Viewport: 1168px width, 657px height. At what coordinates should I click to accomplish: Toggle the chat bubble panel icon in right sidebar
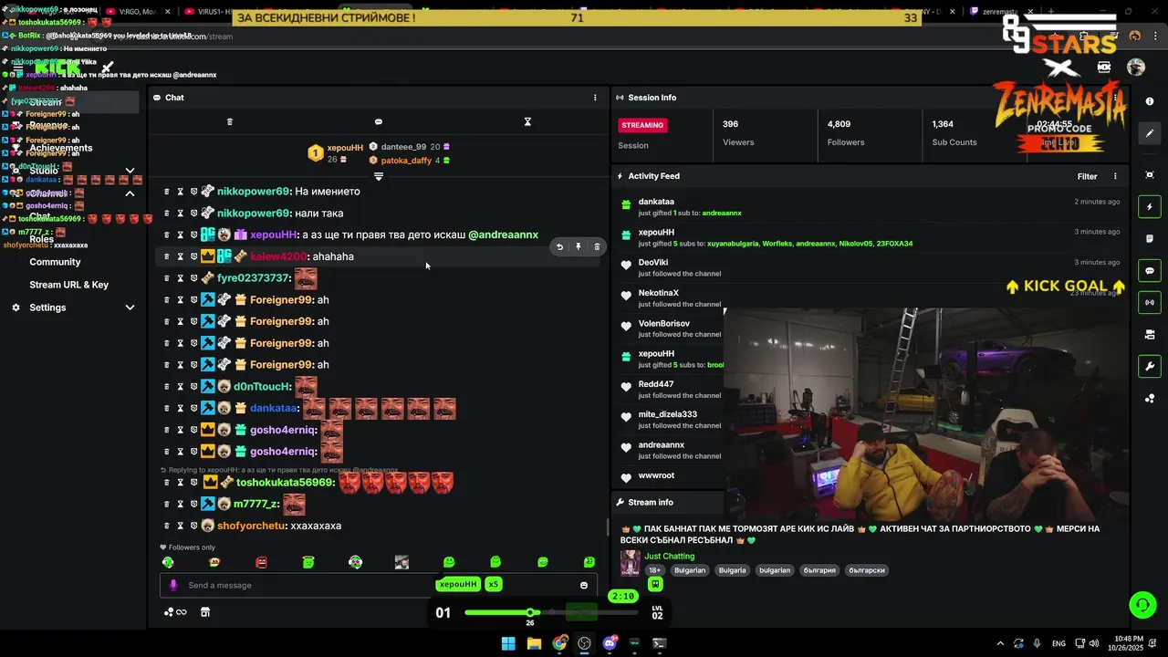tap(1150, 271)
